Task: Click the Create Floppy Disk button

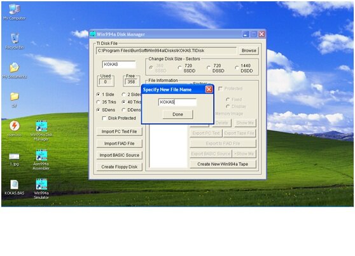Action: pos(120,167)
